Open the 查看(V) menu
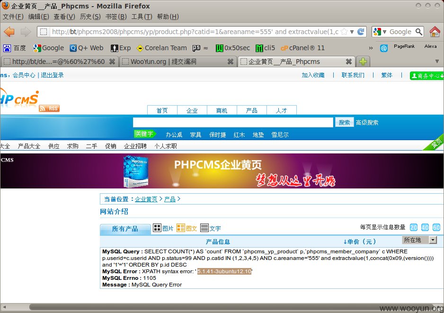Image resolution: width=444 pixels, height=313 pixels. pos(64,17)
